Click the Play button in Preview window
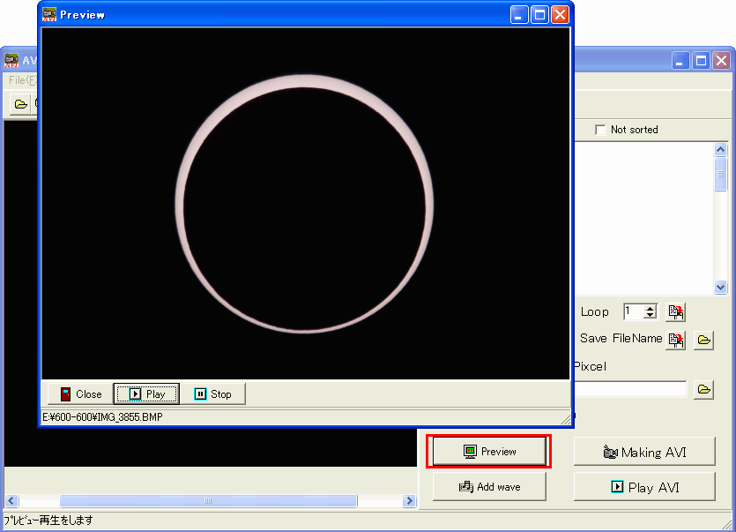 tap(146, 394)
